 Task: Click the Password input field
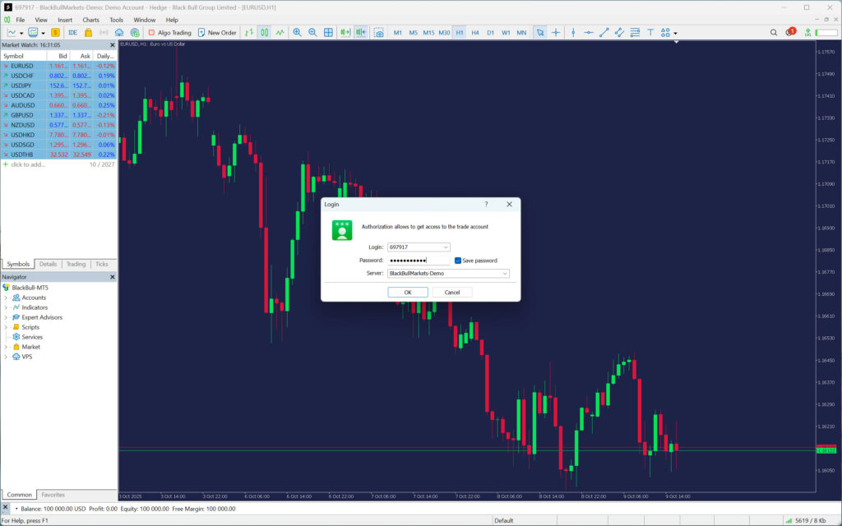[418, 261]
